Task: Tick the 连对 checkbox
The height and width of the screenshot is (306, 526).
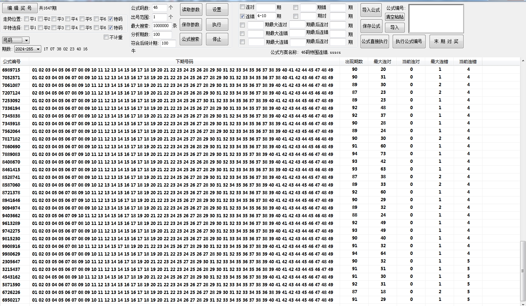Action: tap(243, 7)
